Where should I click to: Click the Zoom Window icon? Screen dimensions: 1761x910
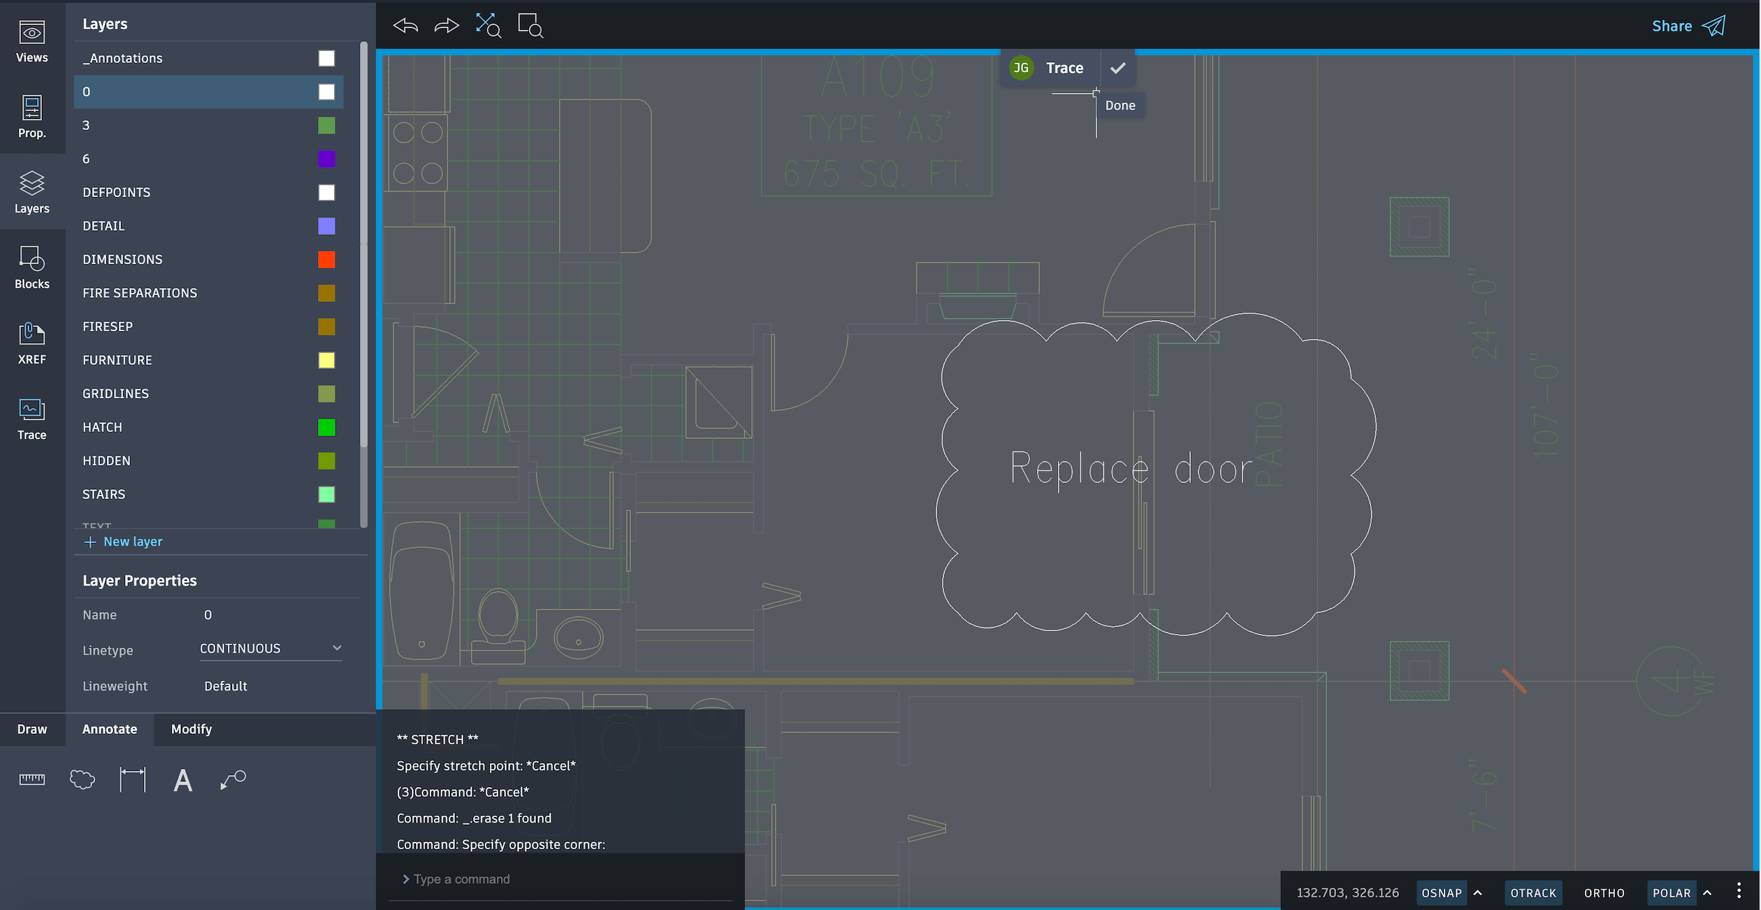coord(530,26)
